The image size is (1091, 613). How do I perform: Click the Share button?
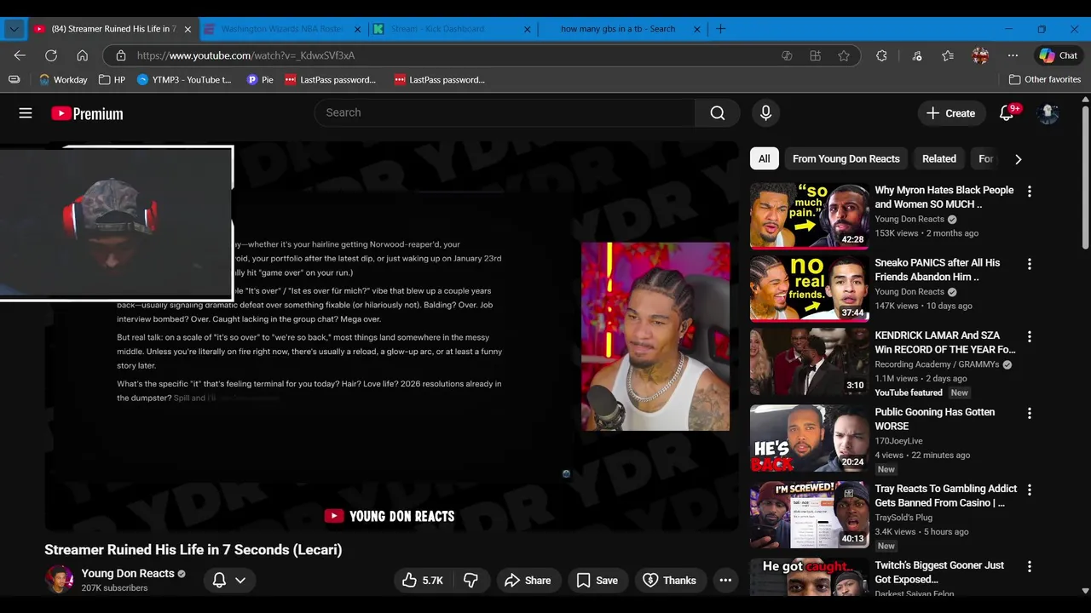coord(528,581)
